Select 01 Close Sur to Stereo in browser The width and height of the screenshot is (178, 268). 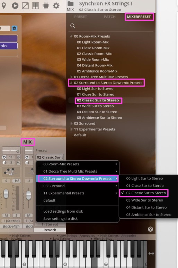click(96, 94)
